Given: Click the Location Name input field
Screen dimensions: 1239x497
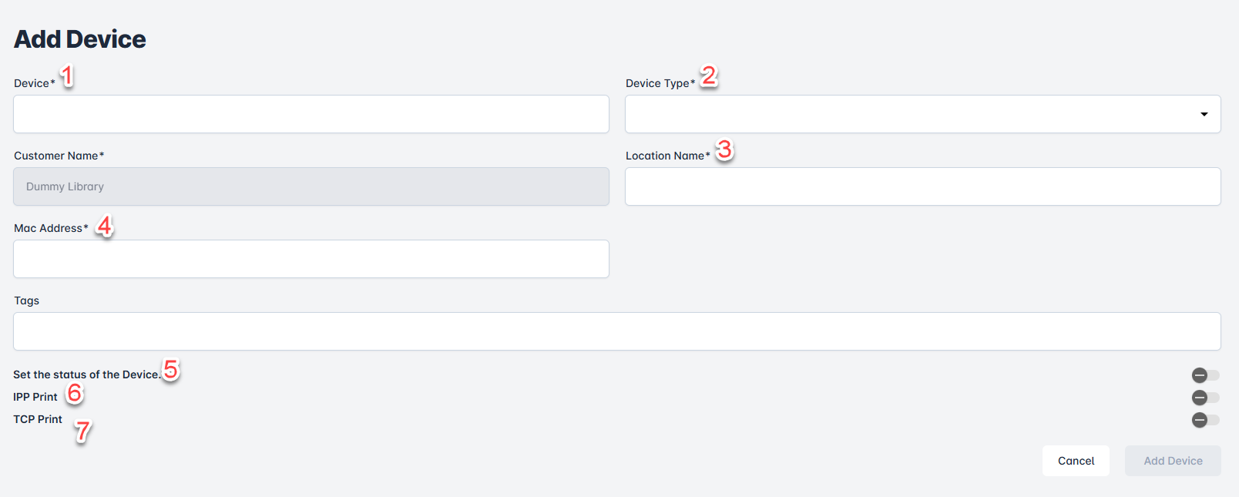Looking at the screenshot, I should [x=922, y=186].
